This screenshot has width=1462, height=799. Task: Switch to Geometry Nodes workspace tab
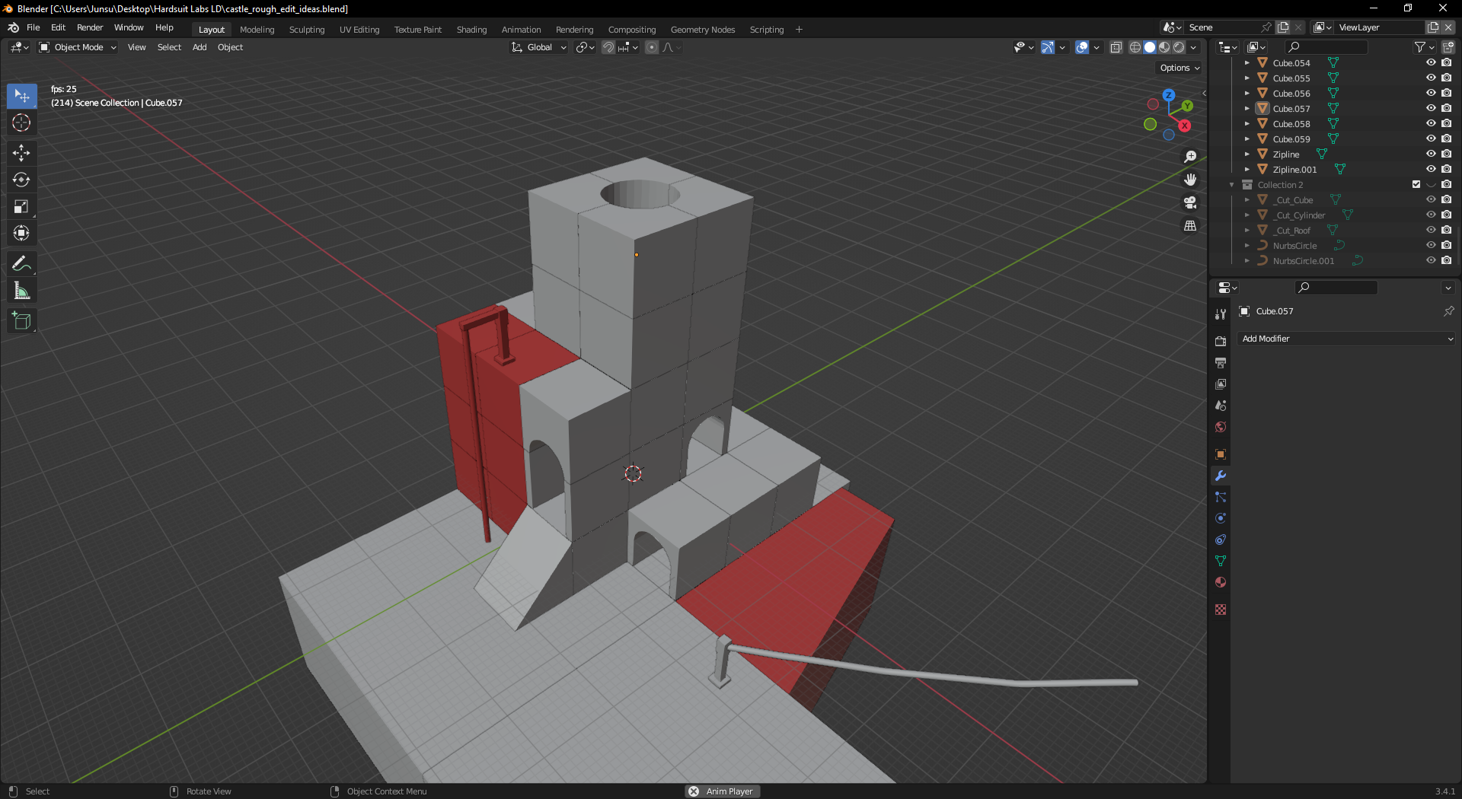point(703,30)
